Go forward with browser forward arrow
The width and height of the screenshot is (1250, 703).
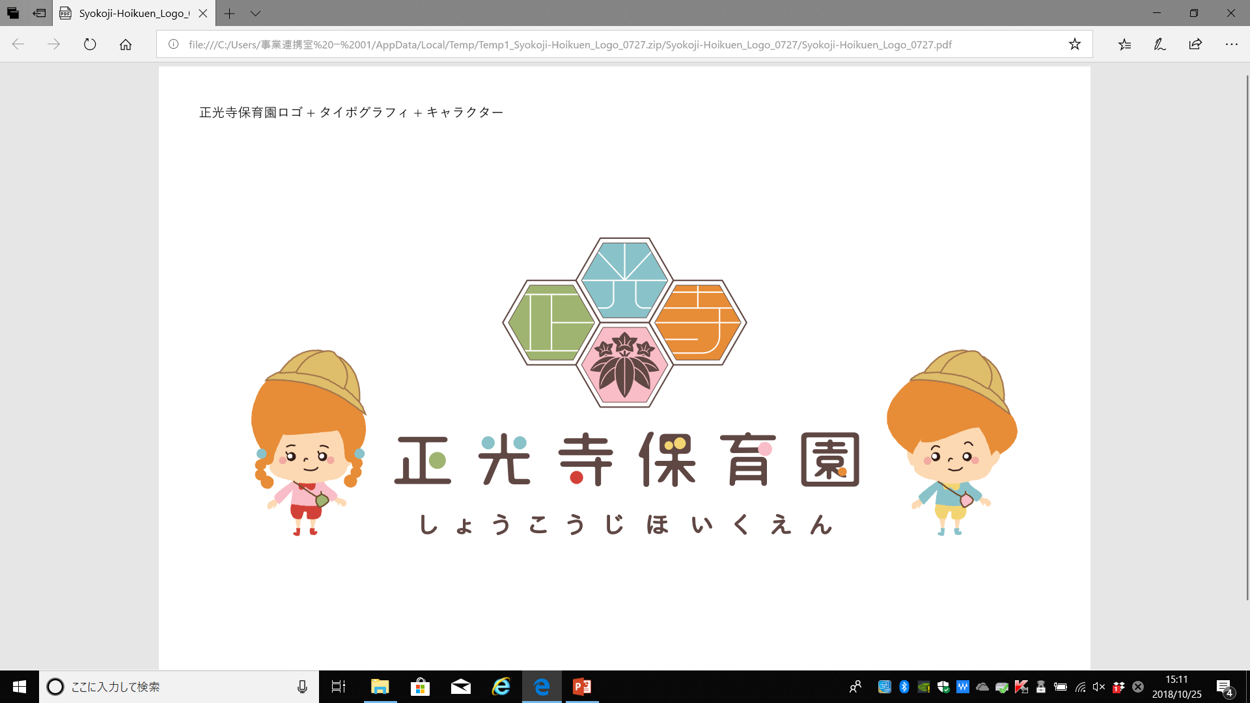[54, 44]
